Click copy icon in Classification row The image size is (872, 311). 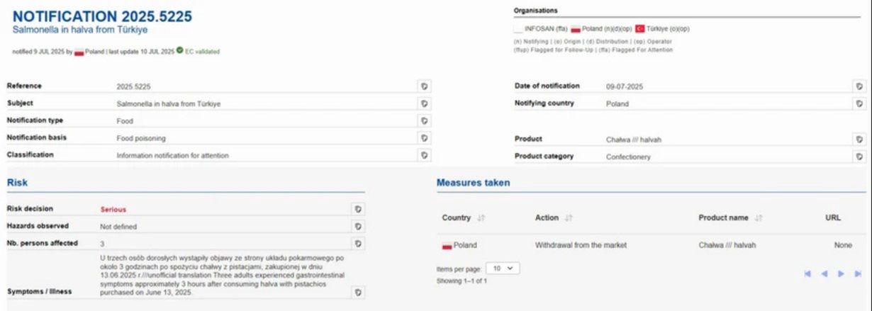tap(424, 154)
